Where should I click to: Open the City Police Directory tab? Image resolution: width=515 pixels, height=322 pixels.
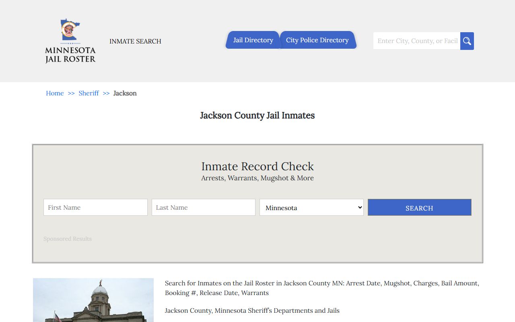(317, 40)
